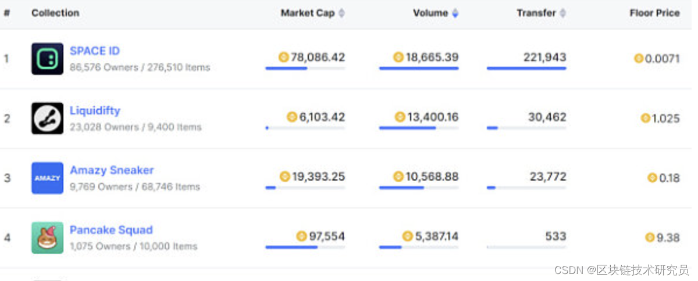Select Liquidifty market cap value 6,103.42
The height and width of the screenshot is (281, 698).
point(322,117)
